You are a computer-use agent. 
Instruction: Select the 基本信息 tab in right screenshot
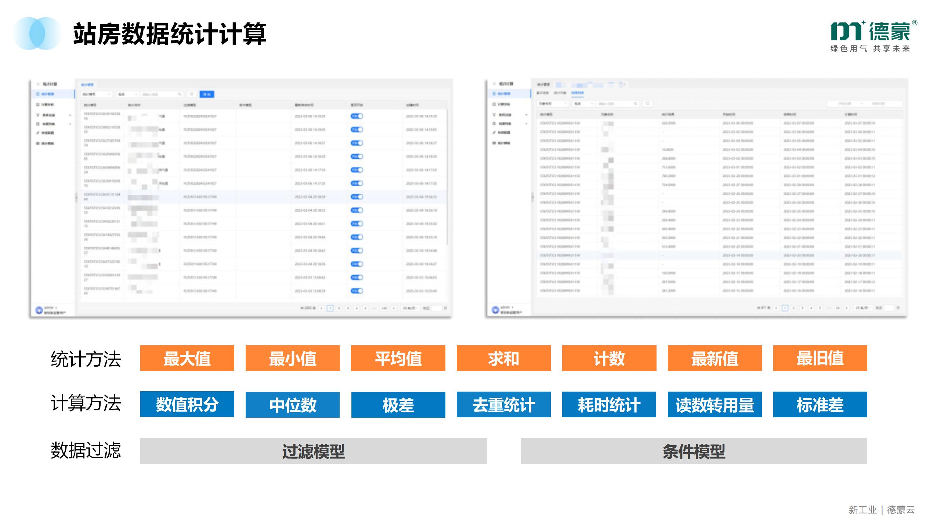542,93
